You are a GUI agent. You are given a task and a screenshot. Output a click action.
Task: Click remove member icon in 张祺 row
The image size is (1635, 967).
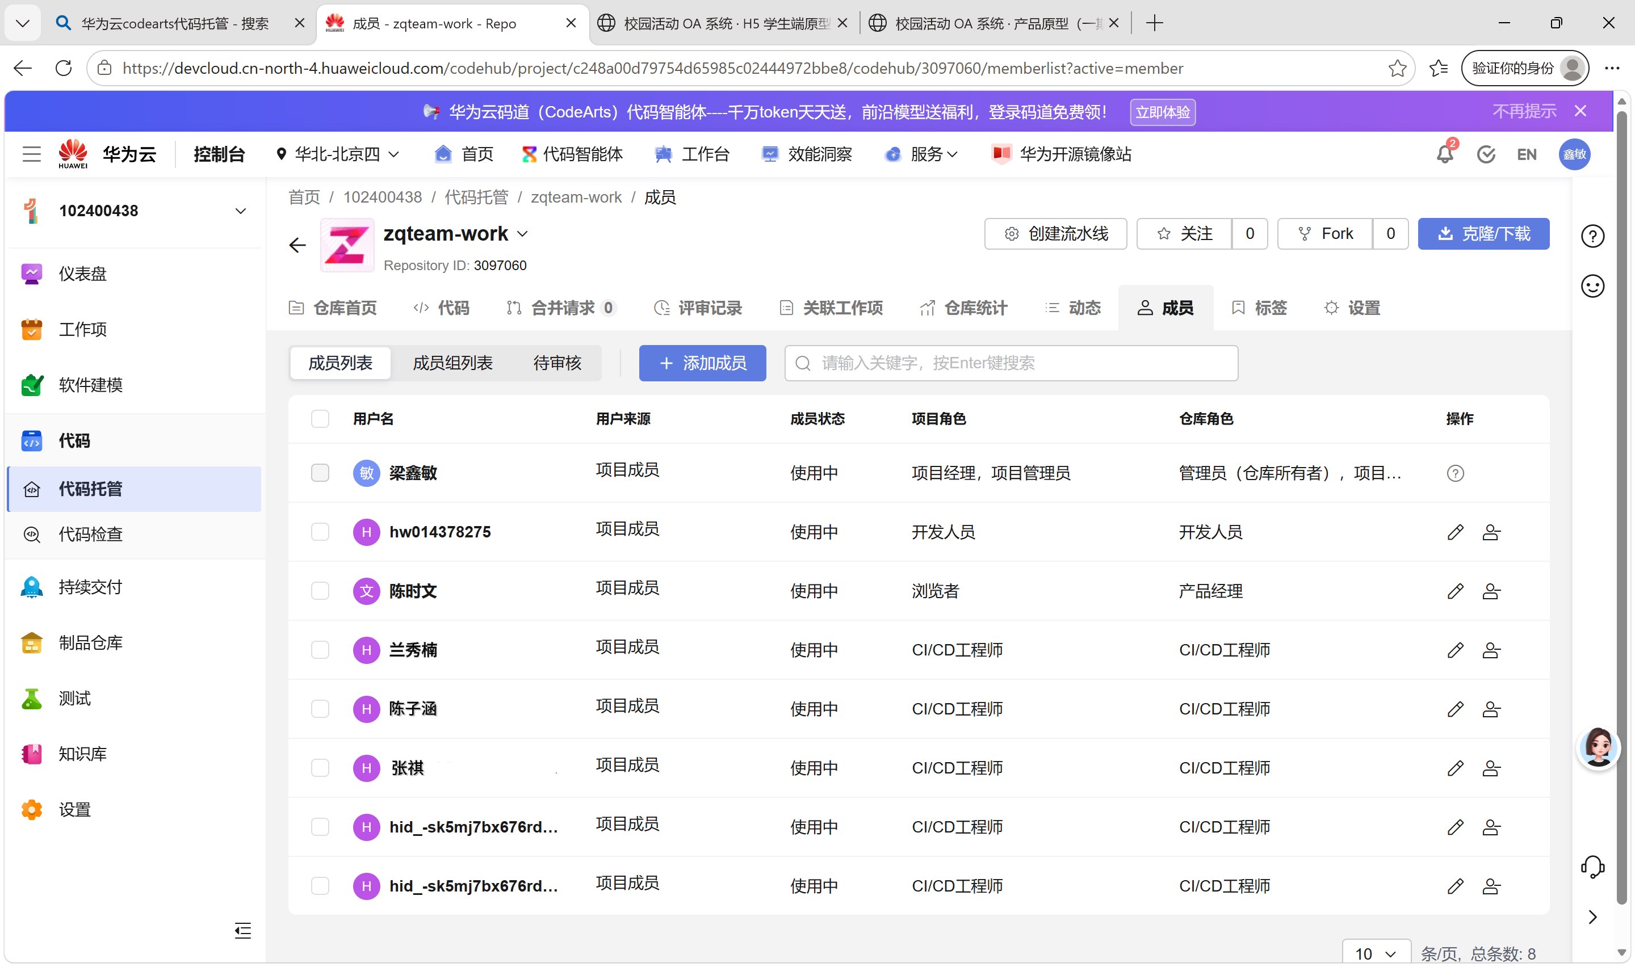click(1491, 768)
